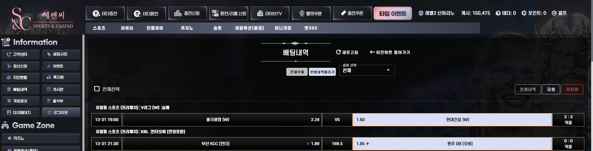Open the 미니게임 menu item

pyautogui.click(x=283, y=28)
